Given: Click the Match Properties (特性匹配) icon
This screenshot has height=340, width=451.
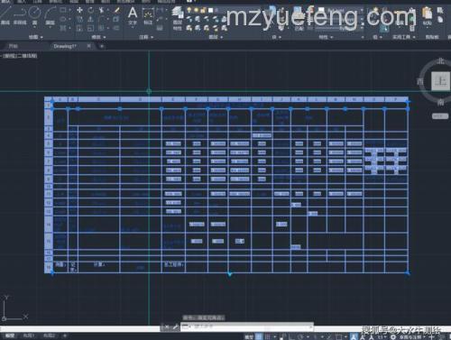Looking at the screenshot, I should pos(299,19).
